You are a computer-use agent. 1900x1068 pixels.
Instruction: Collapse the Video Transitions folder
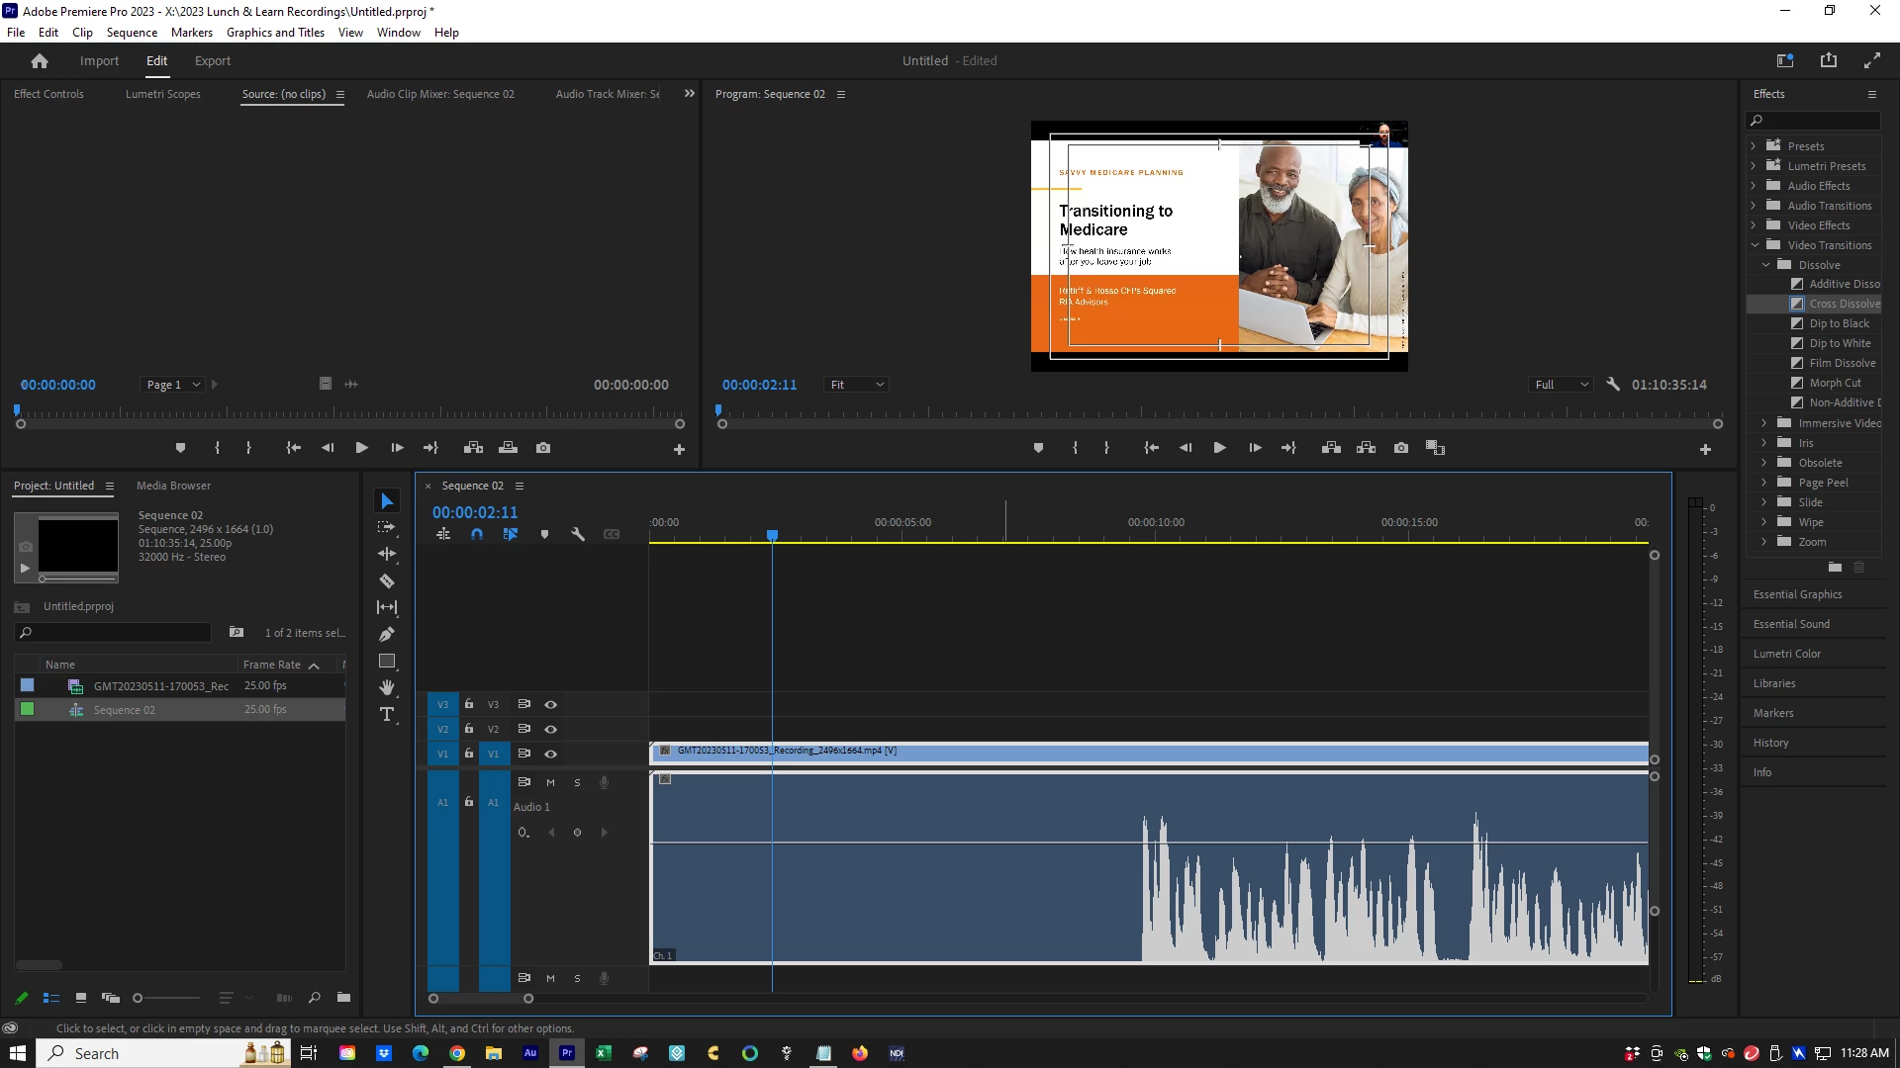coord(1754,245)
